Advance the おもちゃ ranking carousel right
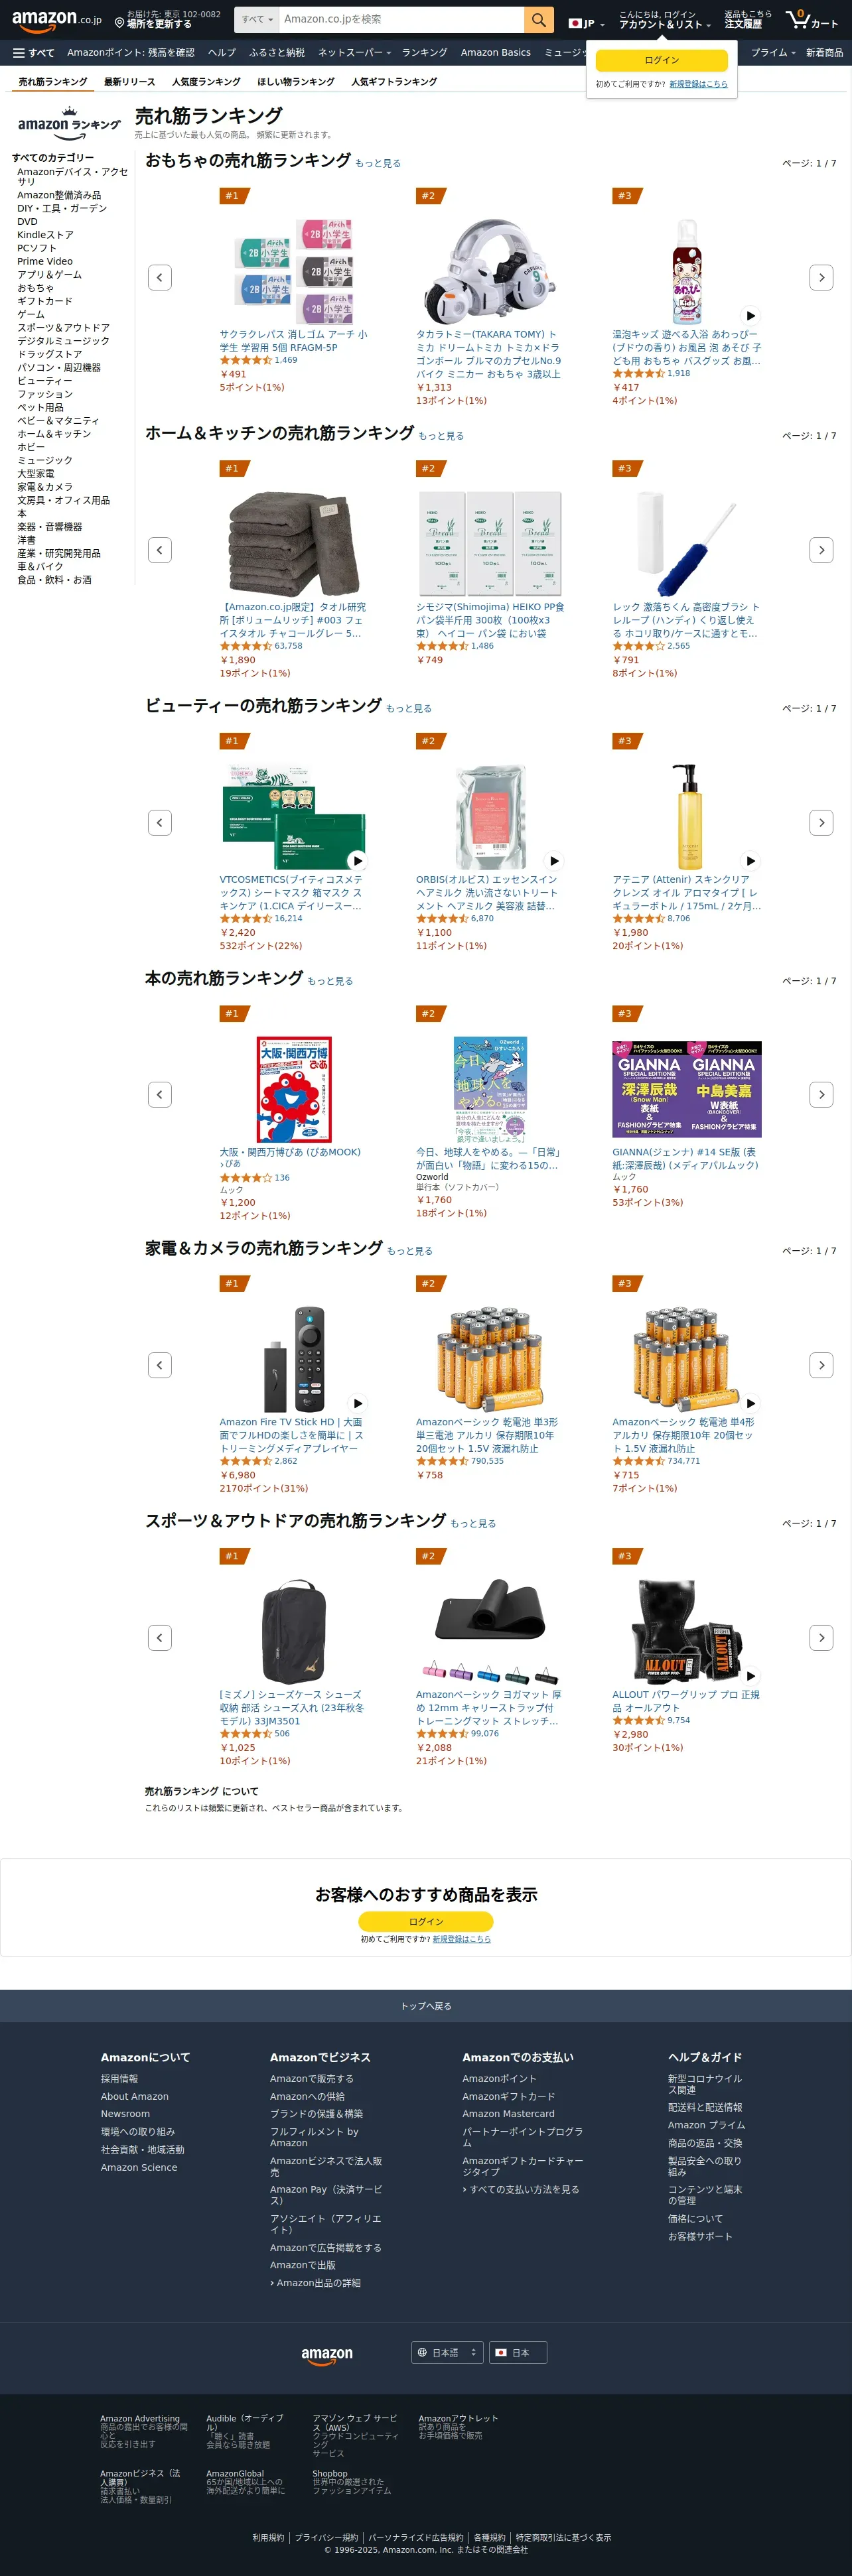The height and width of the screenshot is (2576, 852). click(x=821, y=277)
